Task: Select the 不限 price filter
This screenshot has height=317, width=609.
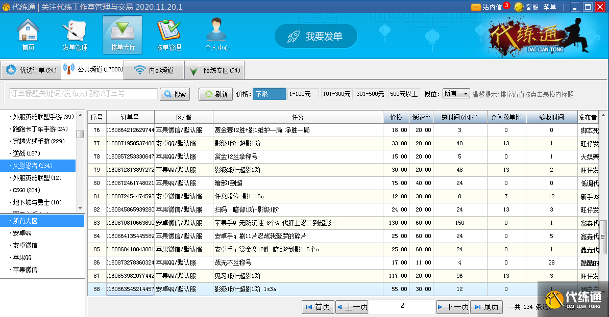Action: [x=269, y=94]
